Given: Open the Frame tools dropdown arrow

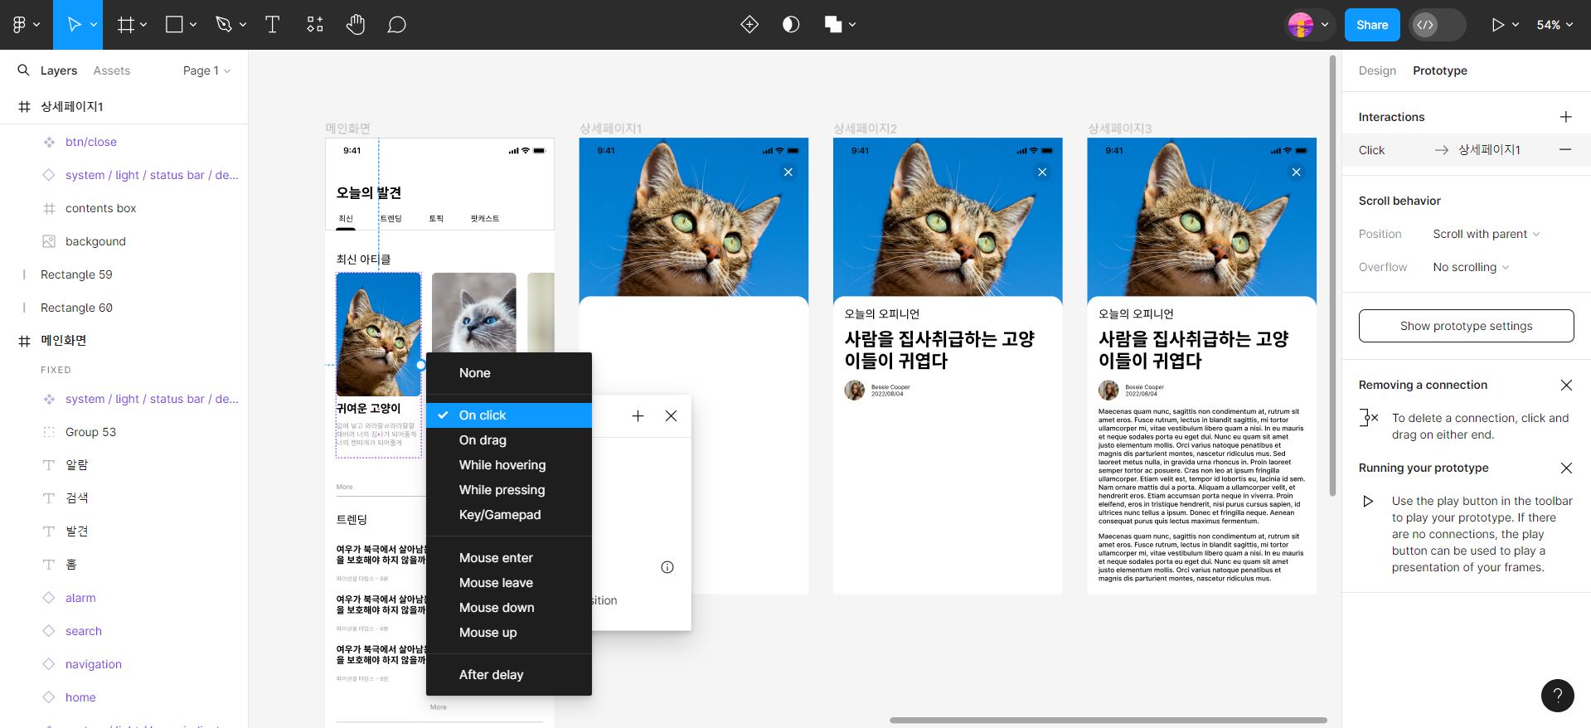Looking at the screenshot, I should [x=143, y=25].
